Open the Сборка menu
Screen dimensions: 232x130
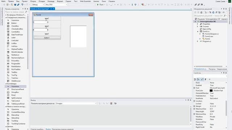(33, 1)
